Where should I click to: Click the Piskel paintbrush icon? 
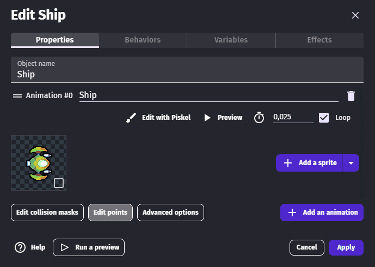131,118
